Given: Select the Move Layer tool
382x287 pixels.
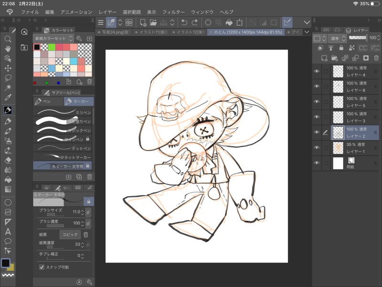Looking at the screenshot, I should tap(8, 68).
